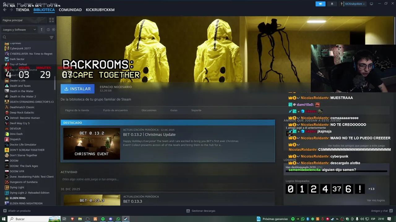
Task: Select Dying Light 2: Reloaded Edition
Action: [29, 193]
